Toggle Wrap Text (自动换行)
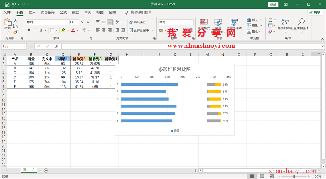Image resolution: width=326 pixels, height=179 pixels. [x=138, y=22]
